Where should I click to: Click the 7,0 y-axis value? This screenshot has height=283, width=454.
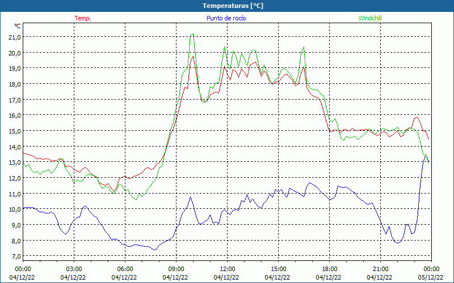[15, 256]
